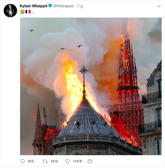Click the crying face emoji
Viewport: 165px width, 168px height.
coord(22,12)
